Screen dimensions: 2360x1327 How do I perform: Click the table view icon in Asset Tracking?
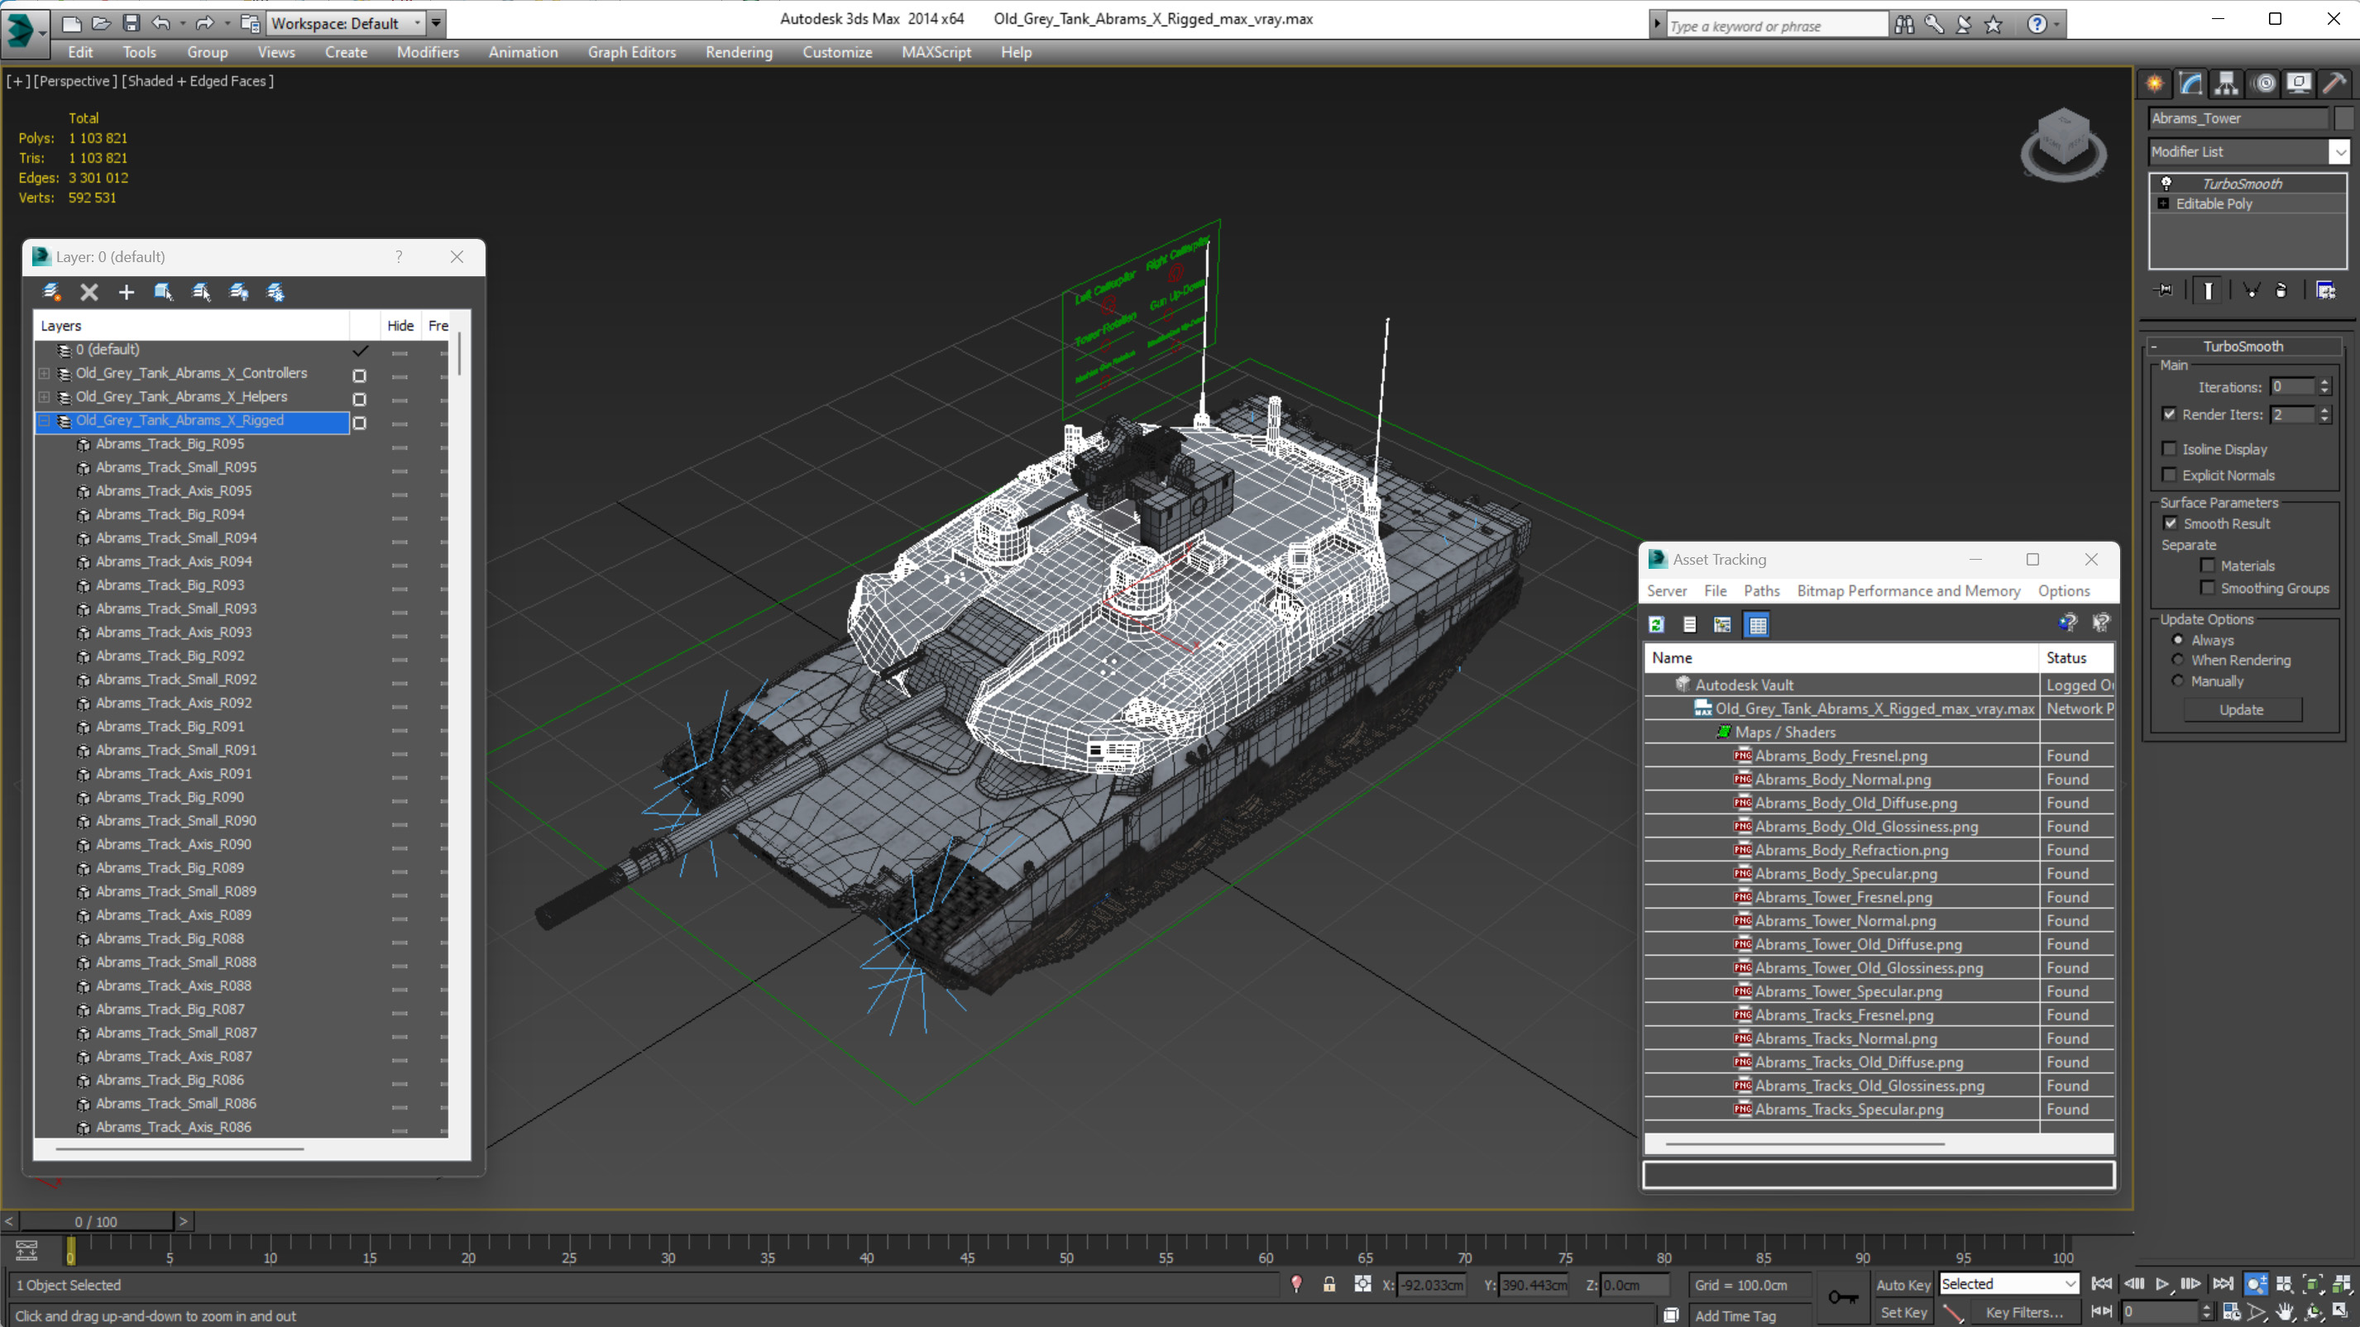pyautogui.click(x=1757, y=624)
